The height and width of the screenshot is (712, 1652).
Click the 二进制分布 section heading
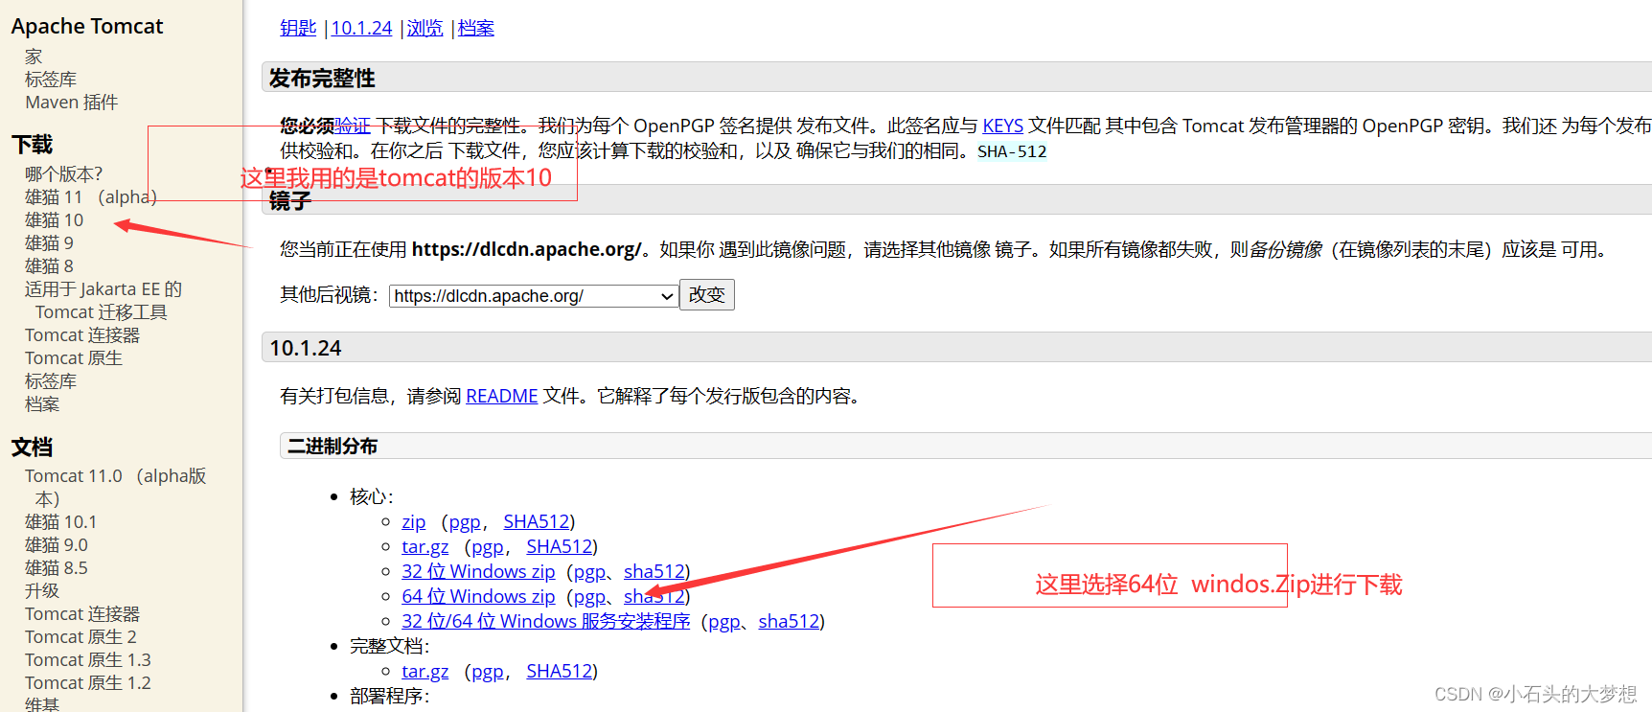click(333, 447)
